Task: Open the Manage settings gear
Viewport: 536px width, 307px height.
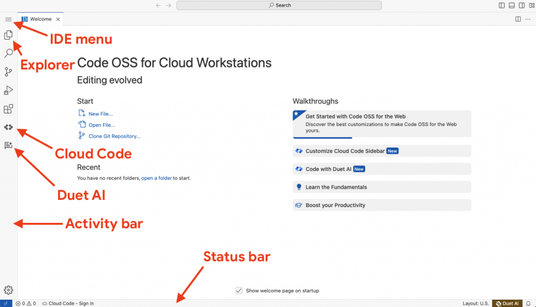Action: [x=8, y=290]
